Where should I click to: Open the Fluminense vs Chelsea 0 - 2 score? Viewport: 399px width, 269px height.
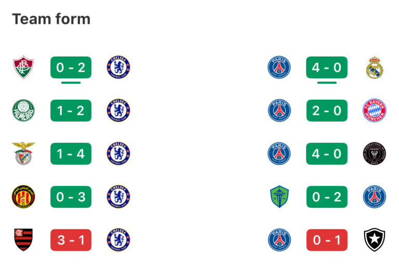click(71, 68)
